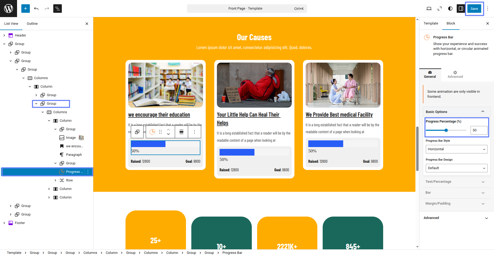Switch to the Template tab
This screenshot has height=256, width=494.
tap(431, 23)
